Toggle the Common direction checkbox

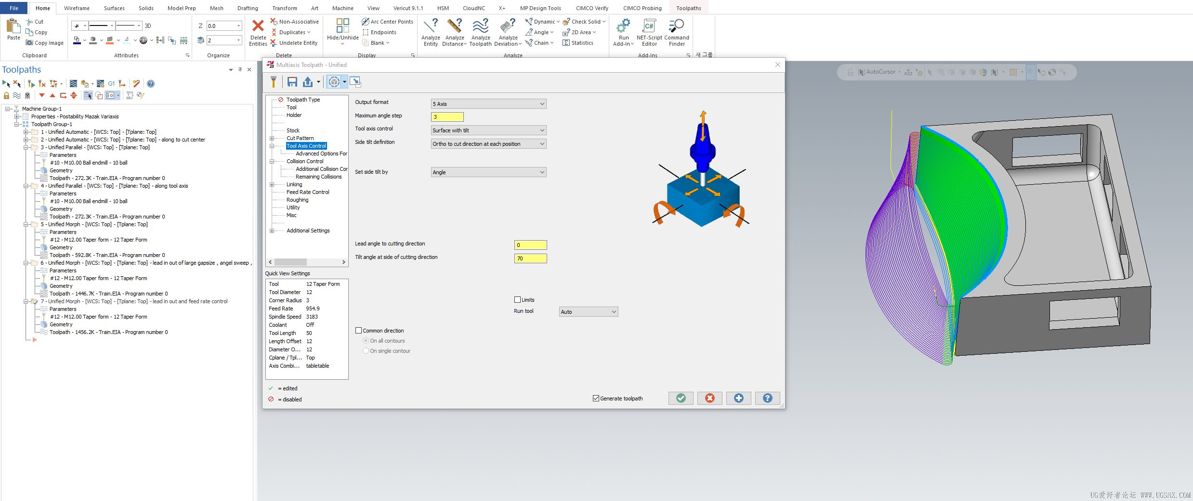359,331
